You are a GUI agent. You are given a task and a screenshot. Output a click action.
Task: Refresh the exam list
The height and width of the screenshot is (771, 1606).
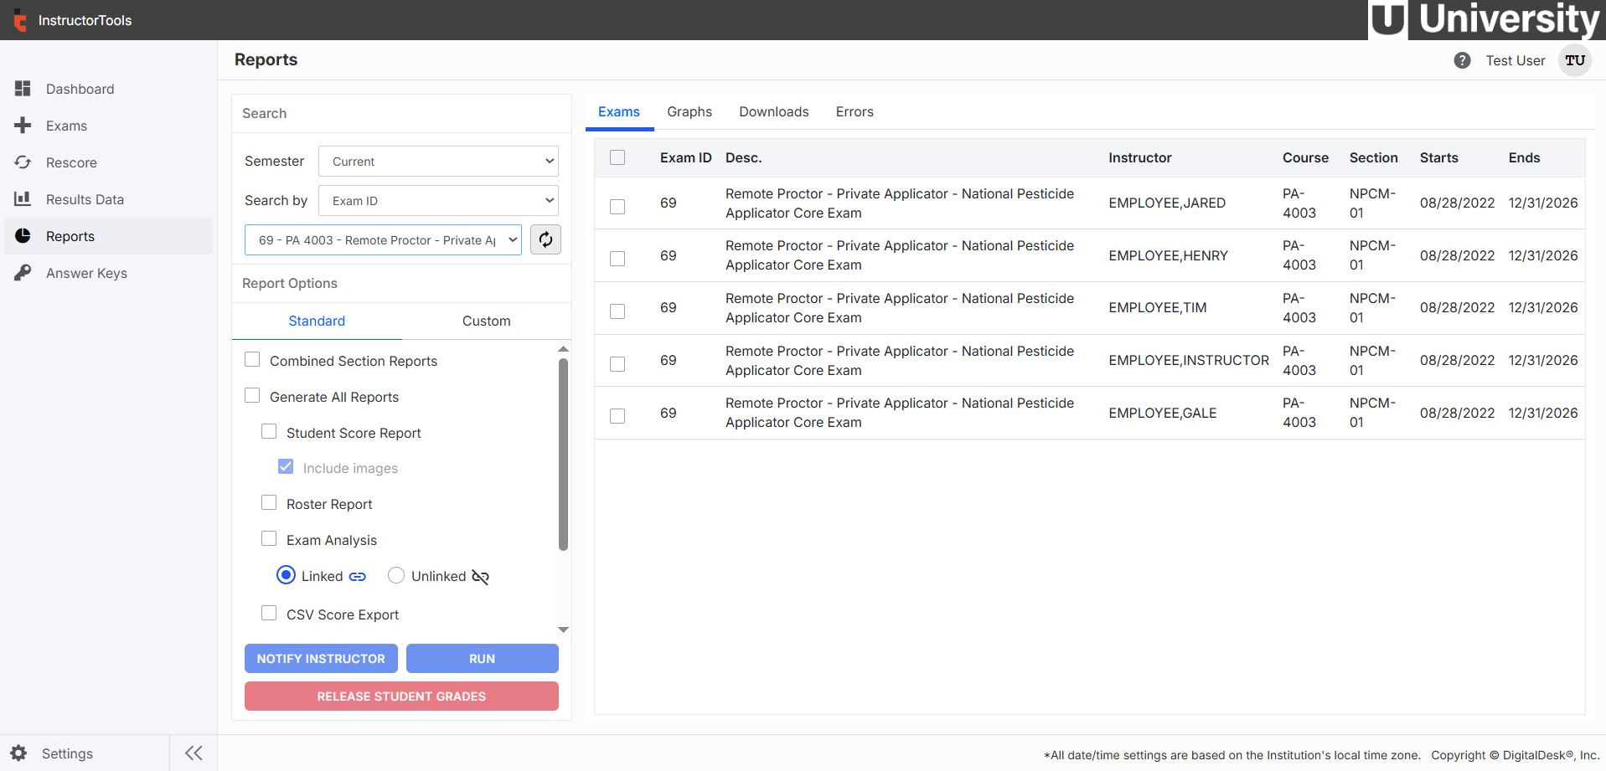pos(545,239)
